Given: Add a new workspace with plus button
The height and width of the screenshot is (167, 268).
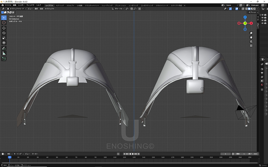Looking at the screenshot, I should tap(185, 5).
